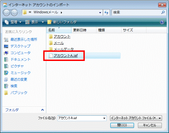Click the 最近表示した場所 sidebar icon
This screenshot has height=133, width=169.
(x=6, y=39)
